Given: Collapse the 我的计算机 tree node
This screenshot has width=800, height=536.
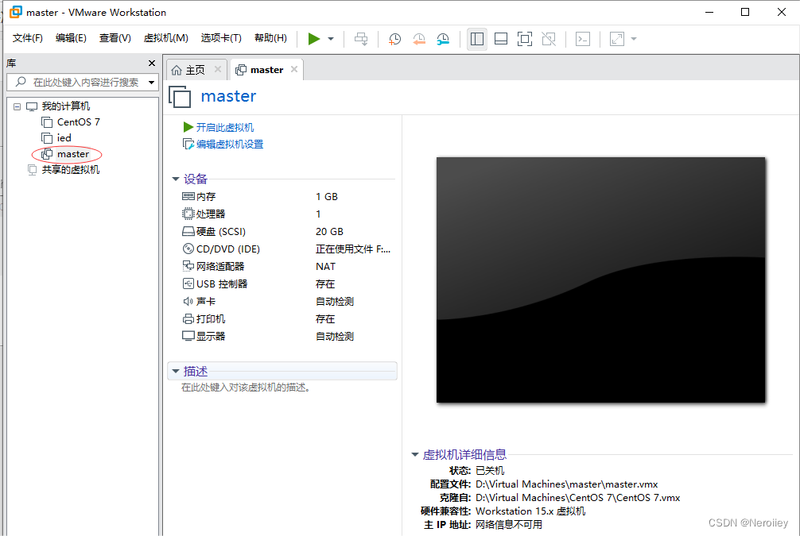Looking at the screenshot, I should tap(17, 106).
